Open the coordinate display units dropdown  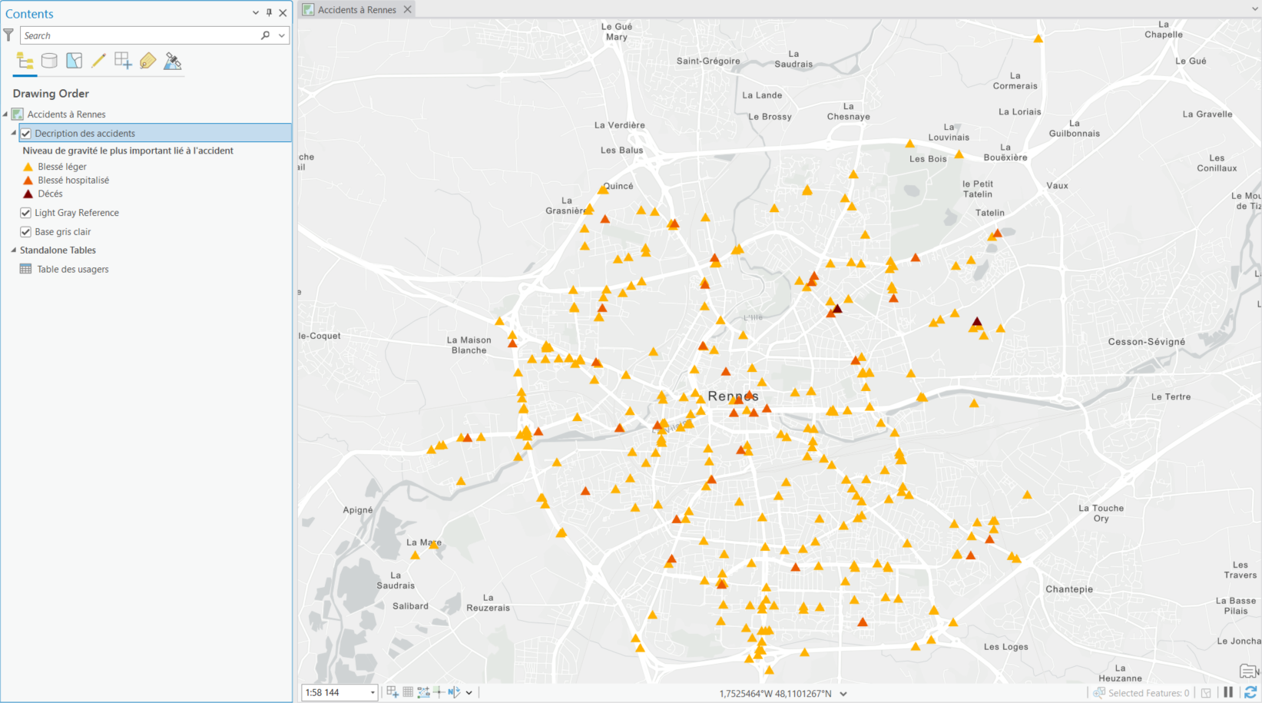(x=843, y=694)
